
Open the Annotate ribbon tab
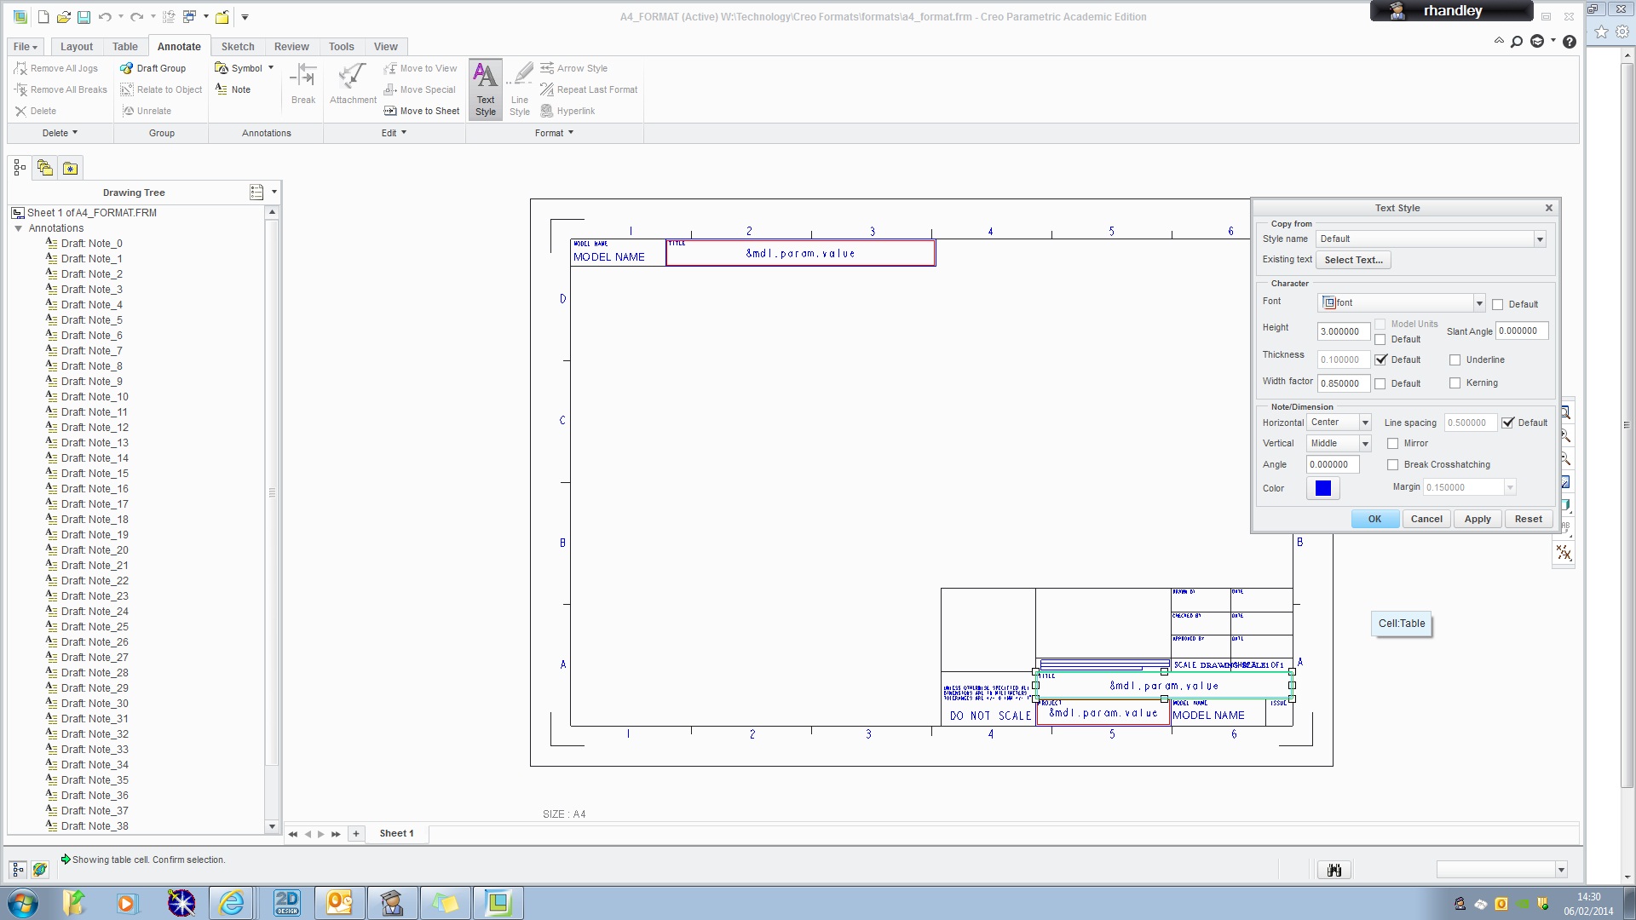coord(179,46)
